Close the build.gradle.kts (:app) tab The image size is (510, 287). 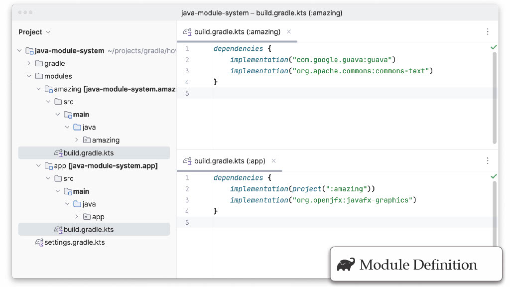click(274, 161)
